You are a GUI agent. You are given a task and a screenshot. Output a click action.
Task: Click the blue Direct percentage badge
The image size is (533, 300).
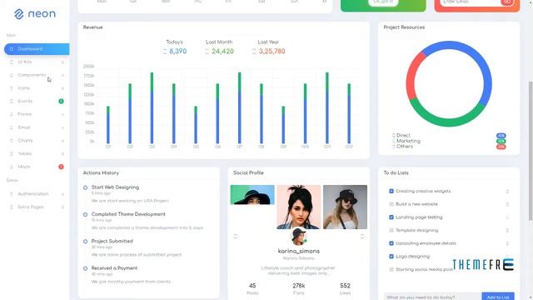pos(501,135)
